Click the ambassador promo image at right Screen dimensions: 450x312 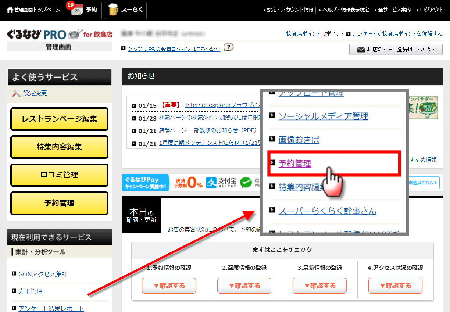[423, 107]
